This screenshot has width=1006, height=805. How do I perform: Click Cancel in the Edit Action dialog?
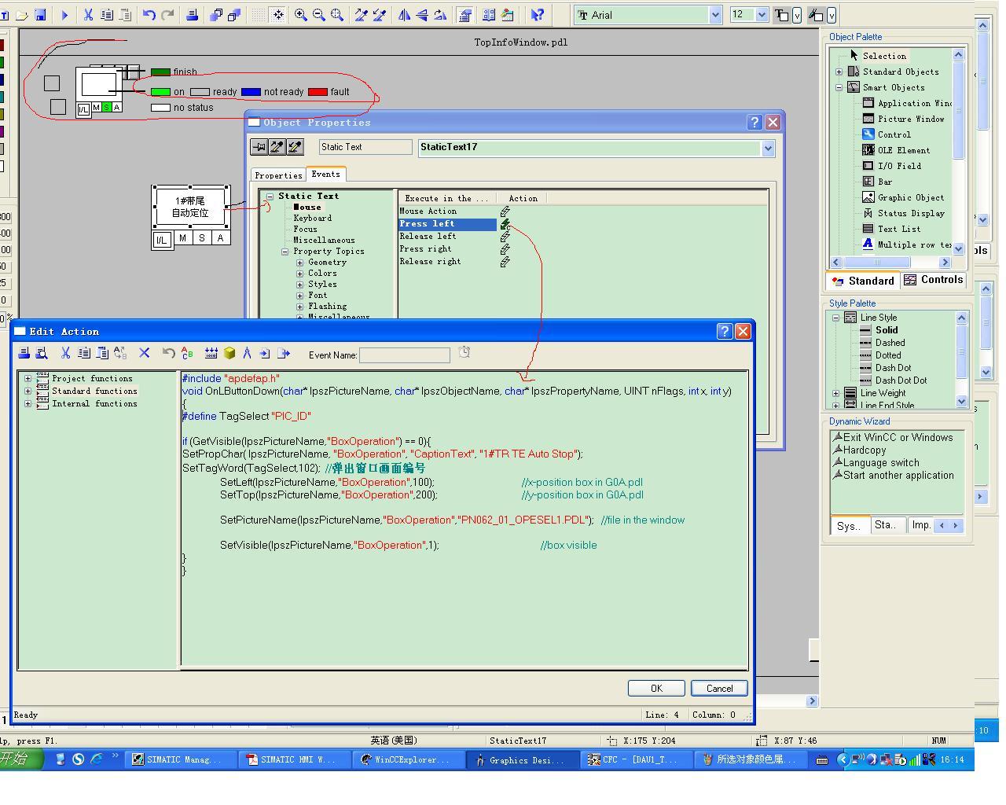[719, 689]
